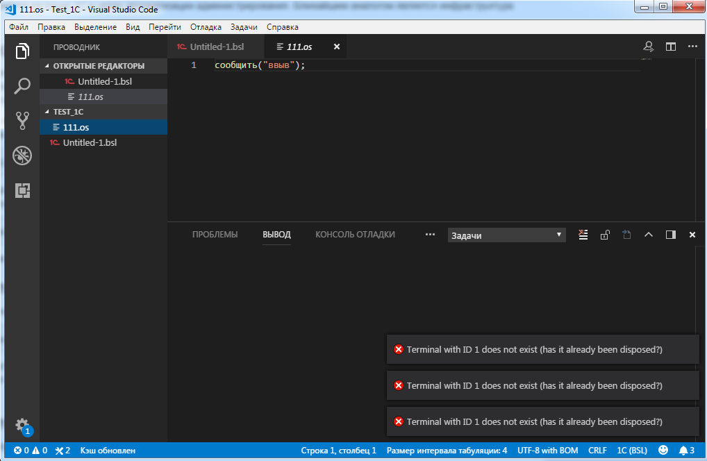
Task: Click the first terminal error notification
Action: click(x=543, y=349)
